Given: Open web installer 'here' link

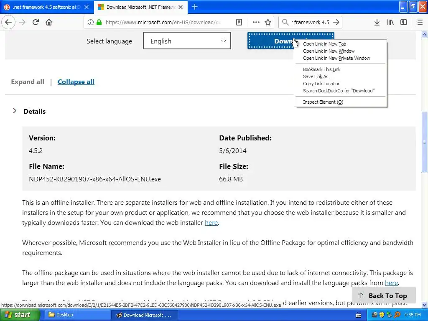Looking at the screenshot, I should [211, 223].
